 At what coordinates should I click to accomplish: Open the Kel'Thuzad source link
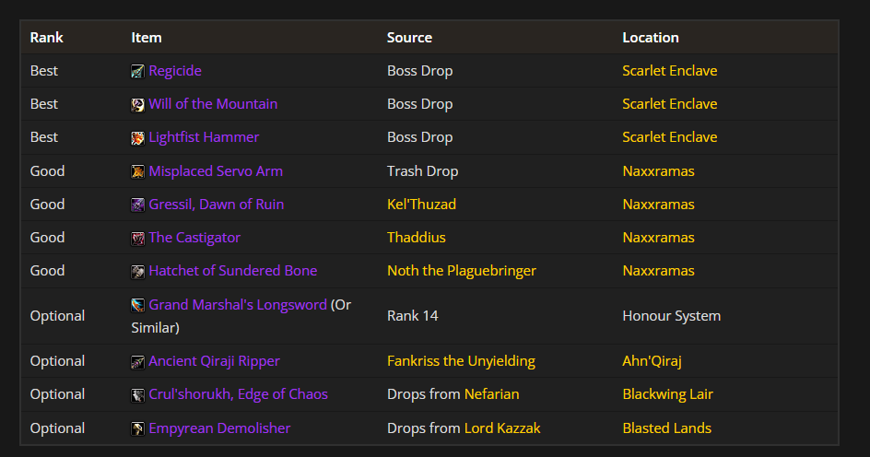click(x=422, y=205)
